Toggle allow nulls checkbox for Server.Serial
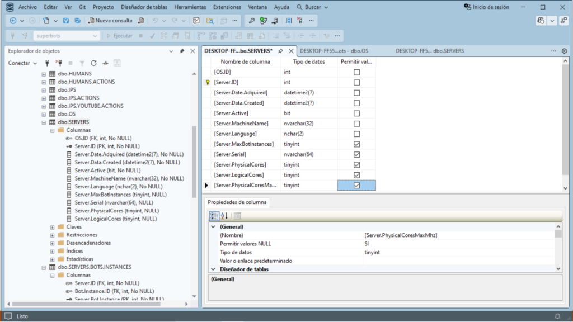573x322 pixels. click(356, 154)
